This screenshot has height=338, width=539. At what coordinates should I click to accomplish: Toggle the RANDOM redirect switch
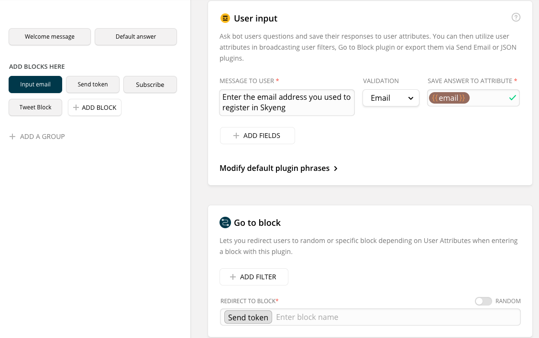click(x=483, y=301)
